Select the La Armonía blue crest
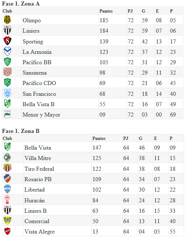 pyautogui.click(x=7, y=51)
